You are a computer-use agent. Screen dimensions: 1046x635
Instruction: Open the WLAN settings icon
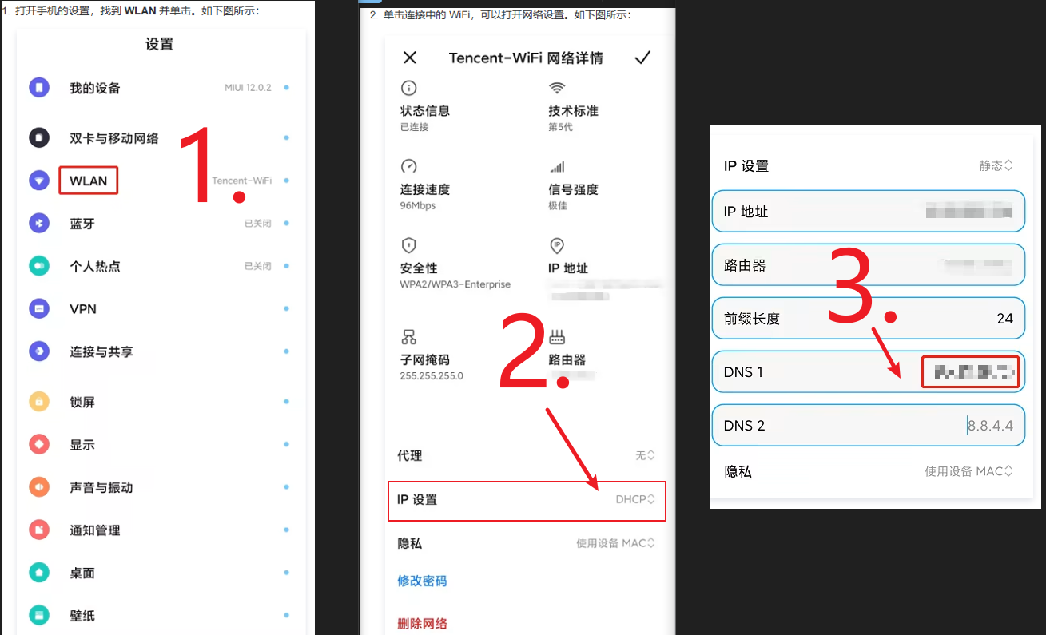point(39,180)
